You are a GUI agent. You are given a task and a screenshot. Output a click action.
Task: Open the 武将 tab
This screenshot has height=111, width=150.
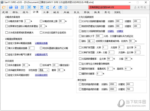(x=5, y=12)
